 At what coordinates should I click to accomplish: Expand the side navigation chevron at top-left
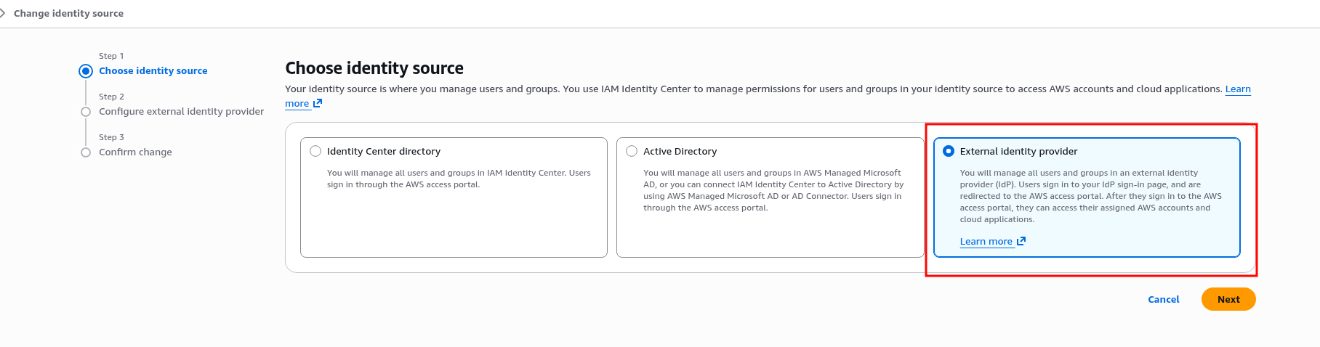tap(3, 13)
